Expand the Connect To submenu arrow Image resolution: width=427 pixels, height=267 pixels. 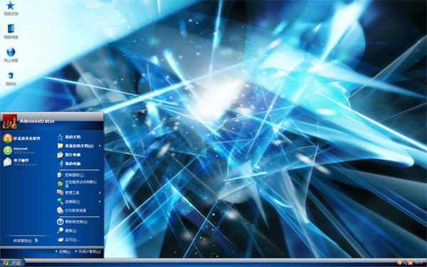click(100, 201)
